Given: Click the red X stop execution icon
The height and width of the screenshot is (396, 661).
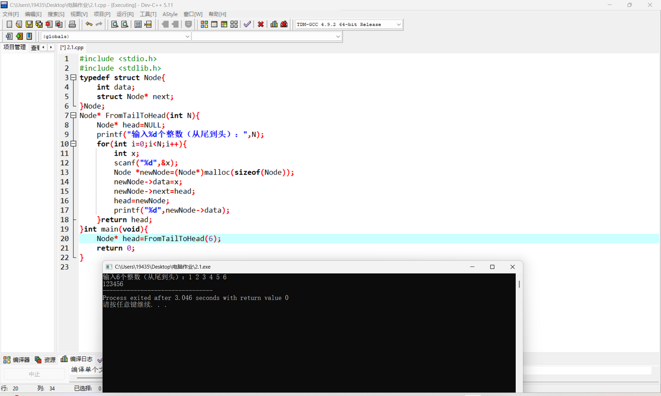Looking at the screenshot, I should (x=261, y=24).
